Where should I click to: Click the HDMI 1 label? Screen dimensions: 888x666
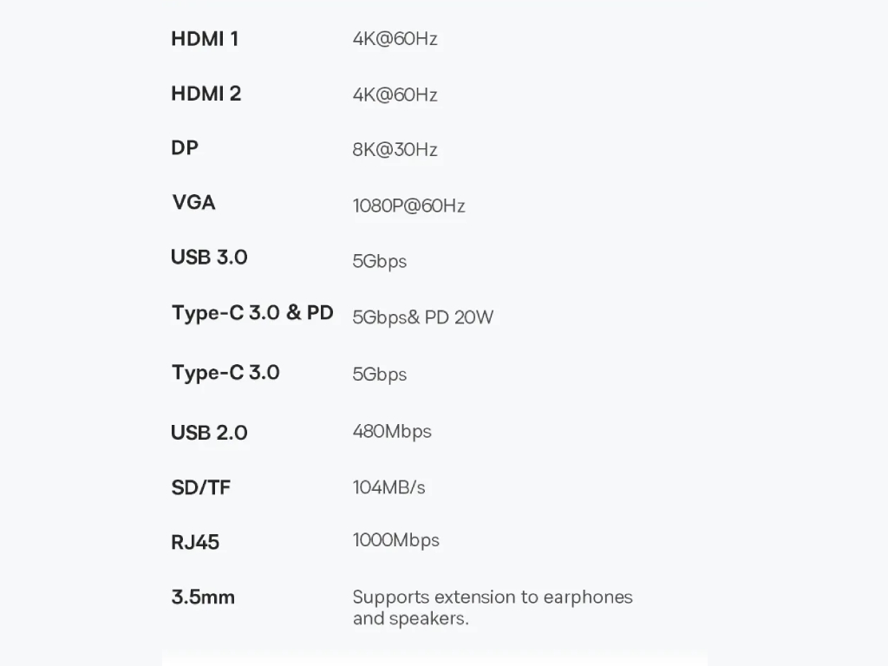pos(205,39)
